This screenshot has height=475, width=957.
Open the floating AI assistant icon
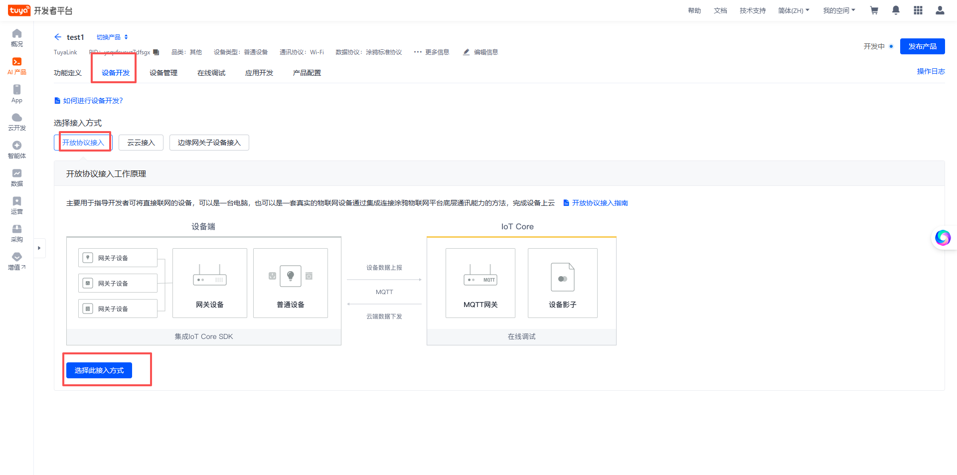click(x=942, y=238)
